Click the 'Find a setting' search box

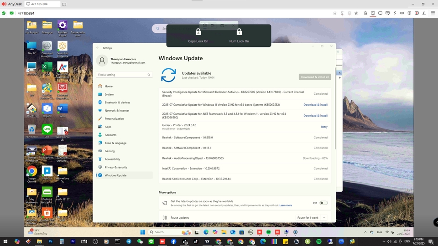(x=123, y=75)
